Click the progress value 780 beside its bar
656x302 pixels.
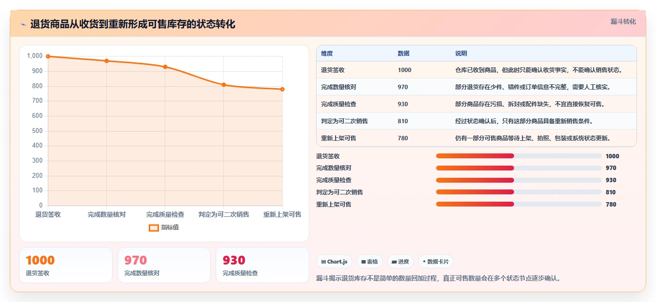[611, 205]
